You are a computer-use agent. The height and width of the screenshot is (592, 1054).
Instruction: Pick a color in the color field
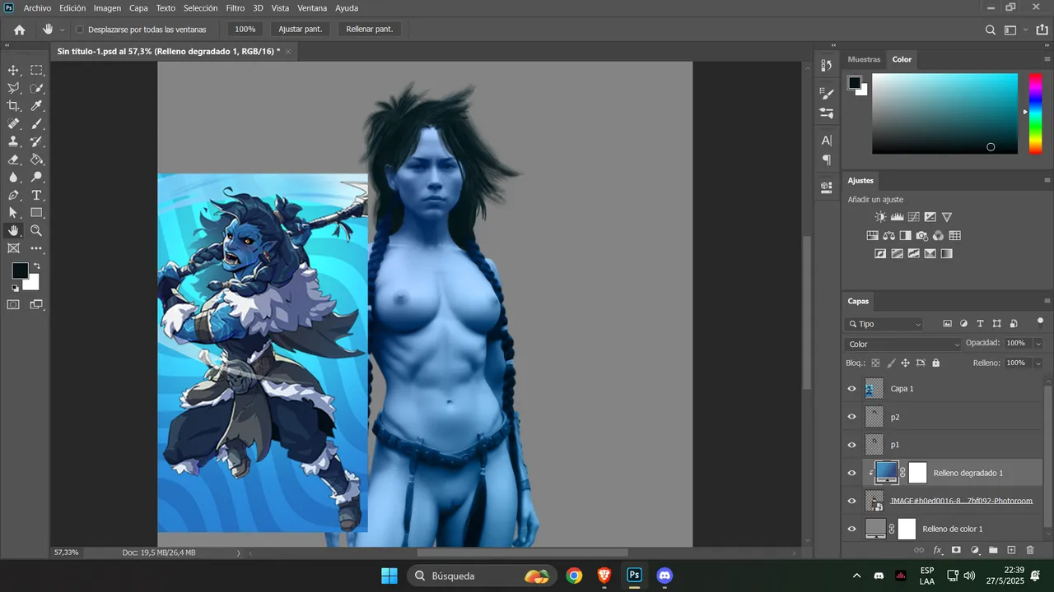pos(944,113)
